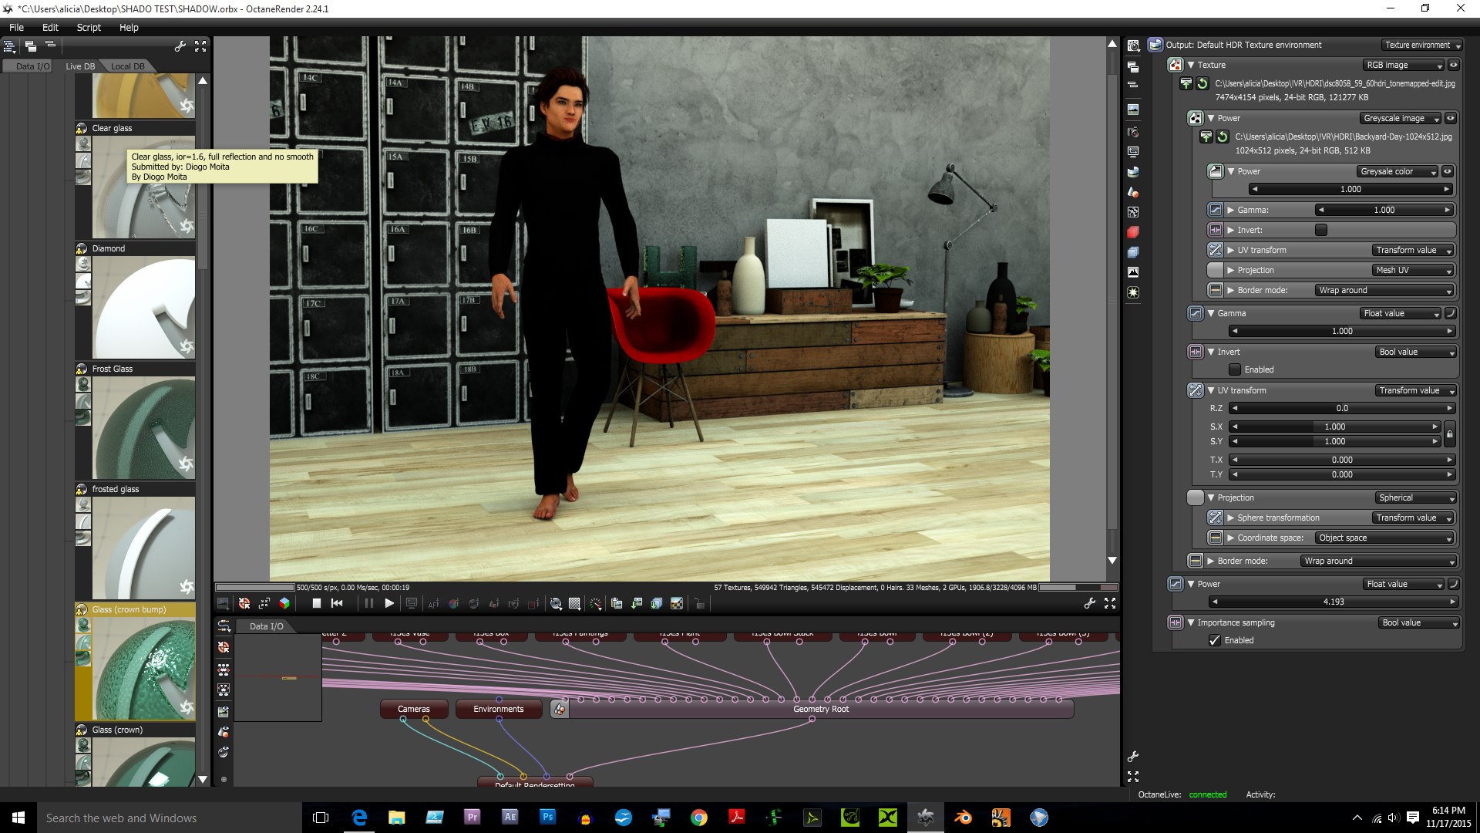Open the Projection Spherical dropdown
This screenshot has height=833, width=1480.
coord(1416,498)
